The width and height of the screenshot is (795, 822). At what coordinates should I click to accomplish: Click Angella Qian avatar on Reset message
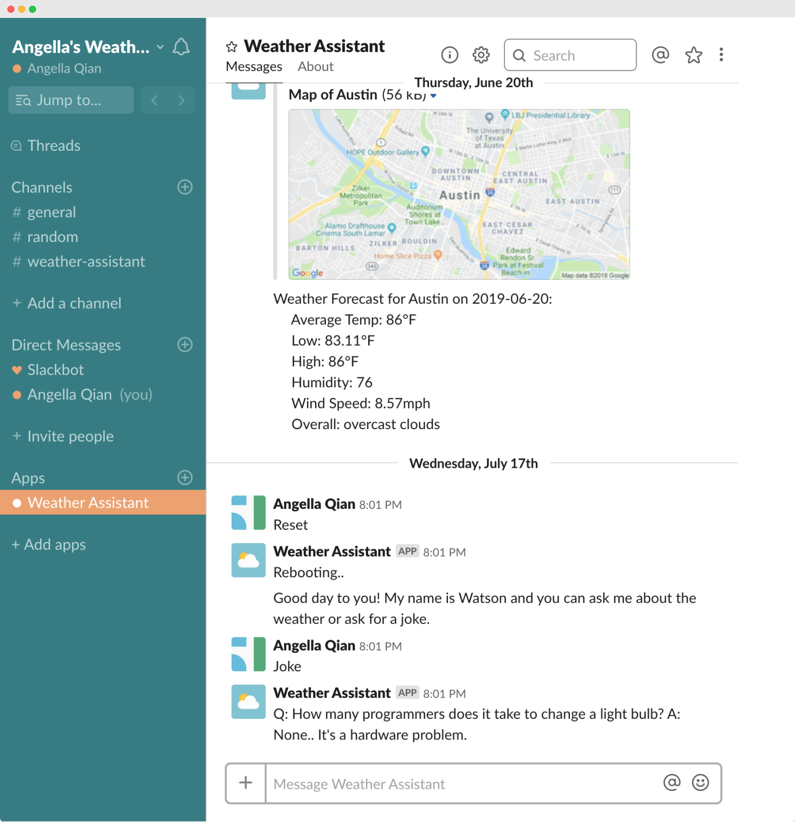[248, 513]
